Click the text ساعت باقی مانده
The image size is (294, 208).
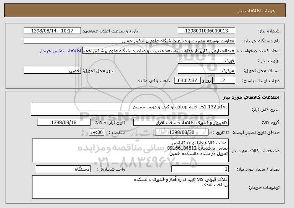[x=155, y=81]
